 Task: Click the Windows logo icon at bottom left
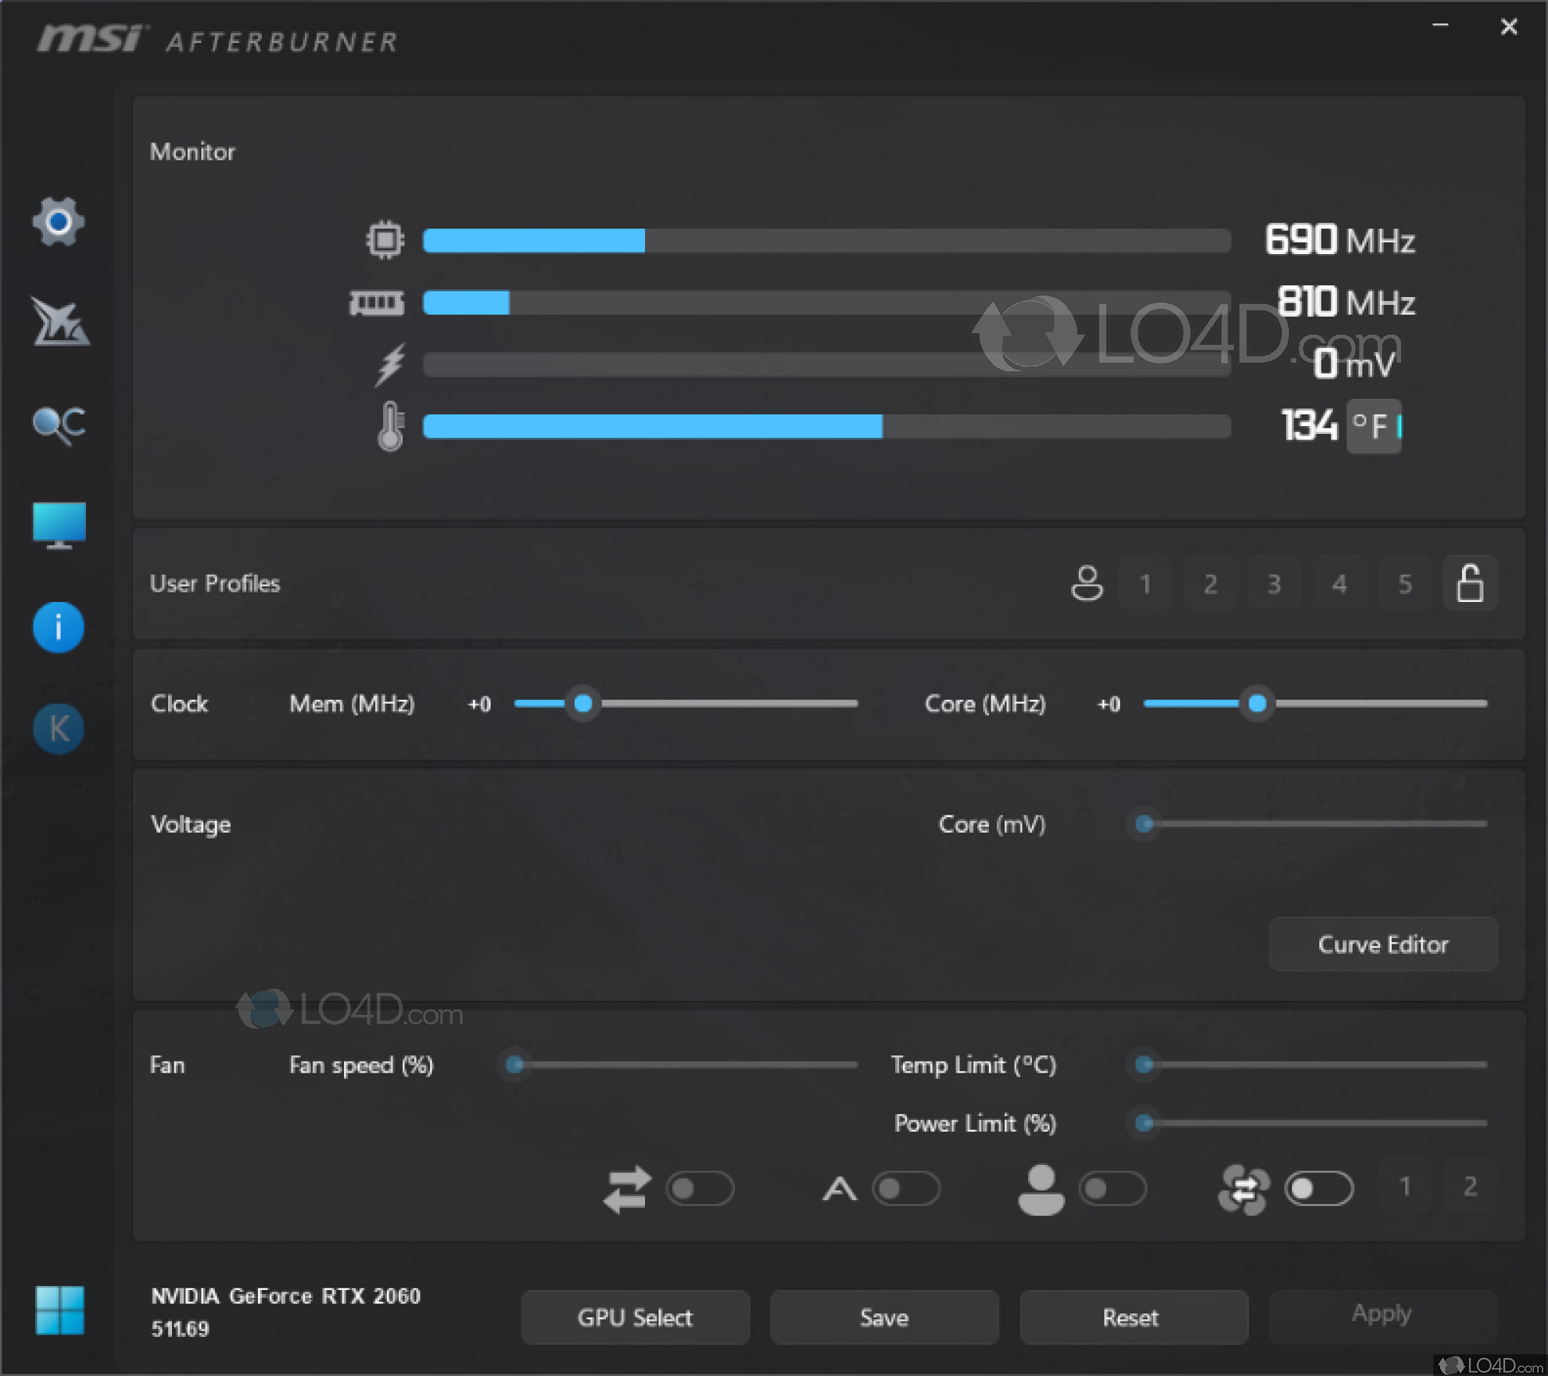click(59, 1310)
